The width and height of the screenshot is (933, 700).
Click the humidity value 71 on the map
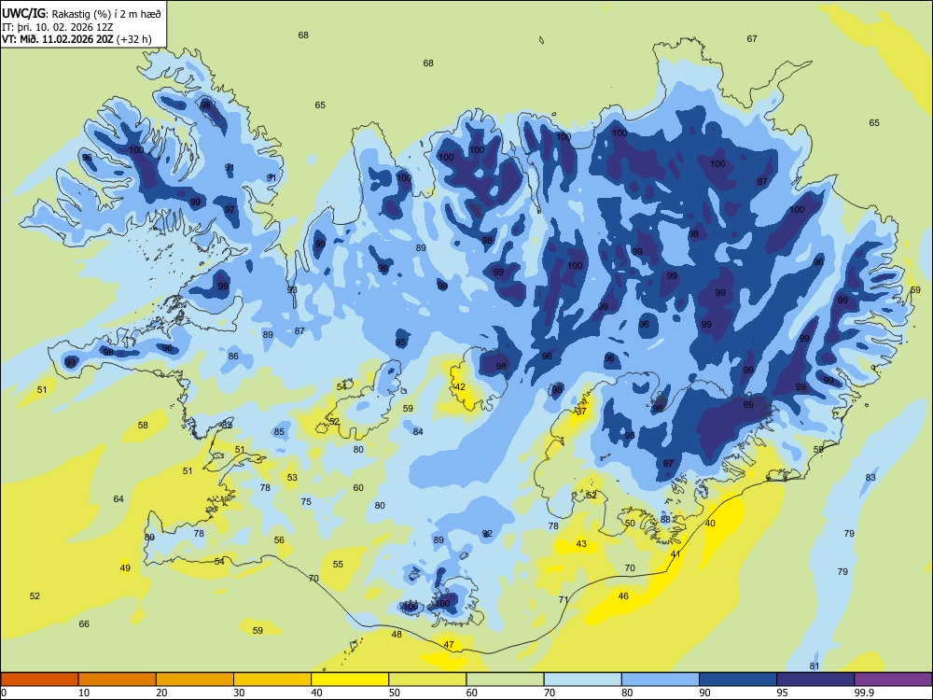click(564, 600)
